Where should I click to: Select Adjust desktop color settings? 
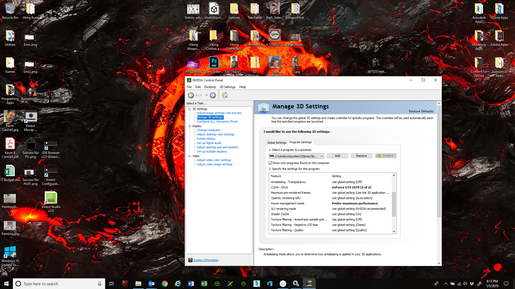click(x=216, y=134)
